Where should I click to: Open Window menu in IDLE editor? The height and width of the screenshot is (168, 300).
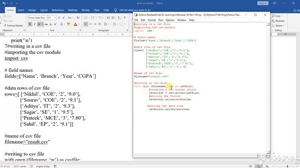point(181,20)
